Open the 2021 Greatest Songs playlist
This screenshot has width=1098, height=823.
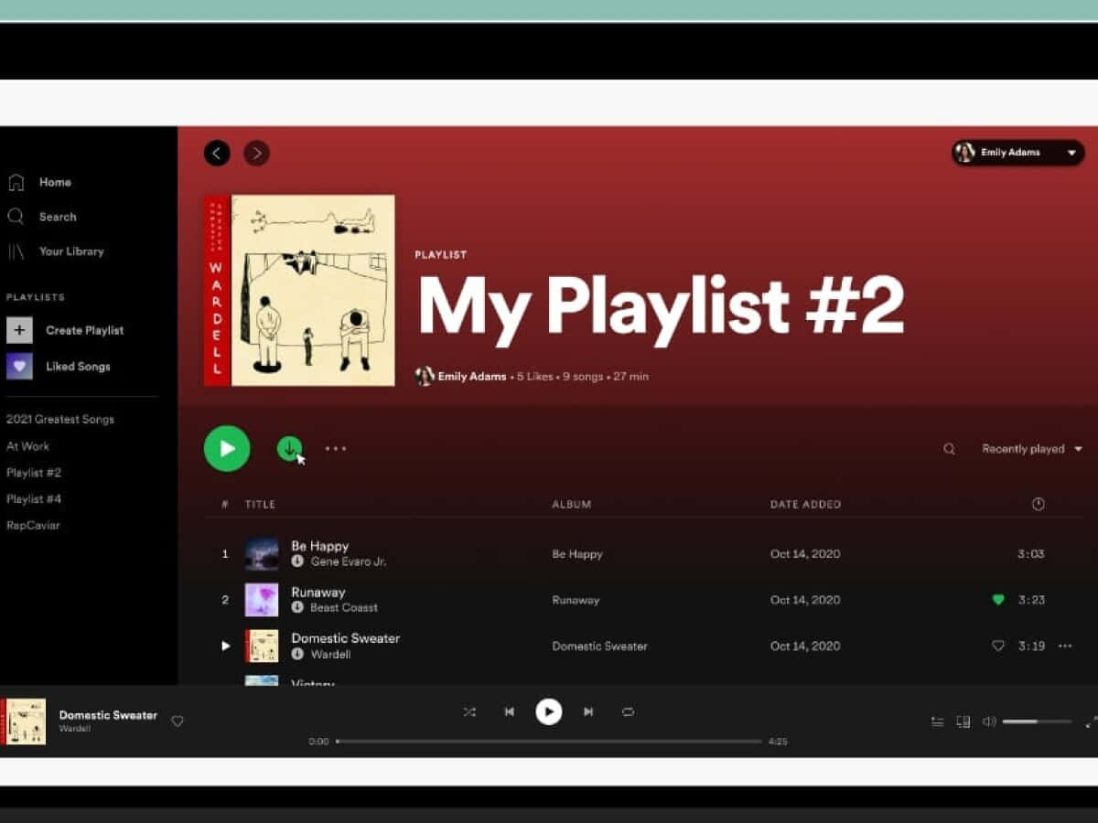(60, 419)
